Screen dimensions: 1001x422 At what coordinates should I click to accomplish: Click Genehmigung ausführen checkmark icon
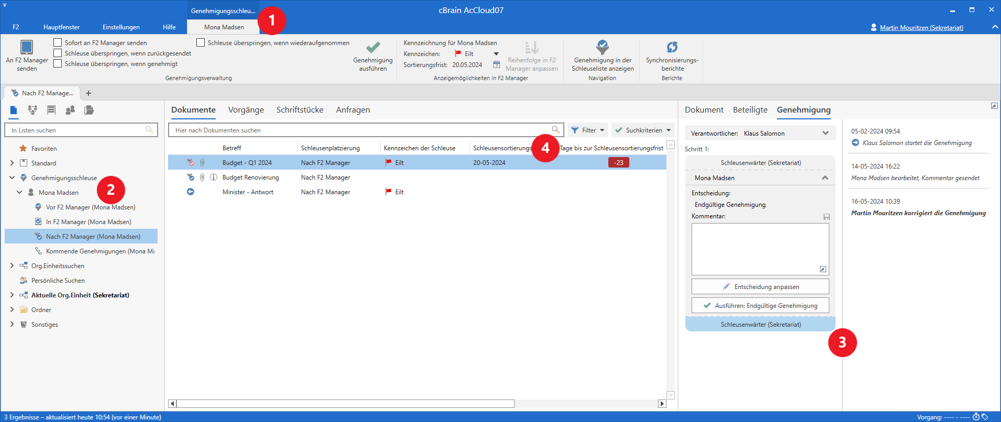[x=373, y=48]
